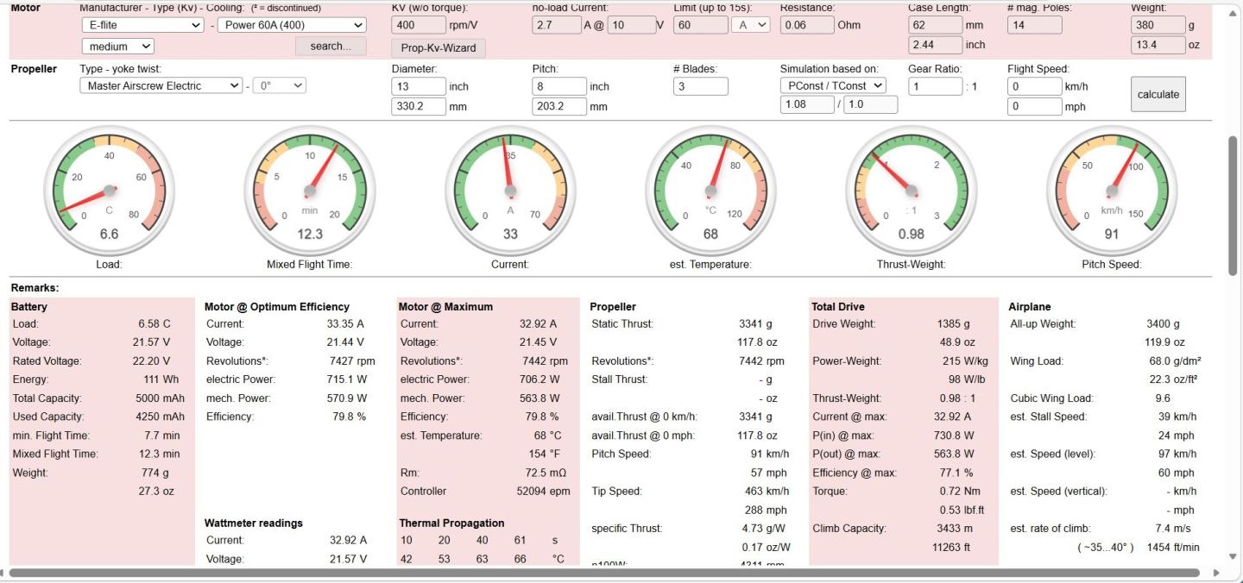Open the motor manufacturer E-flite dropdown
This screenshot has height=583, width=1243.
[x=142, y=25]
